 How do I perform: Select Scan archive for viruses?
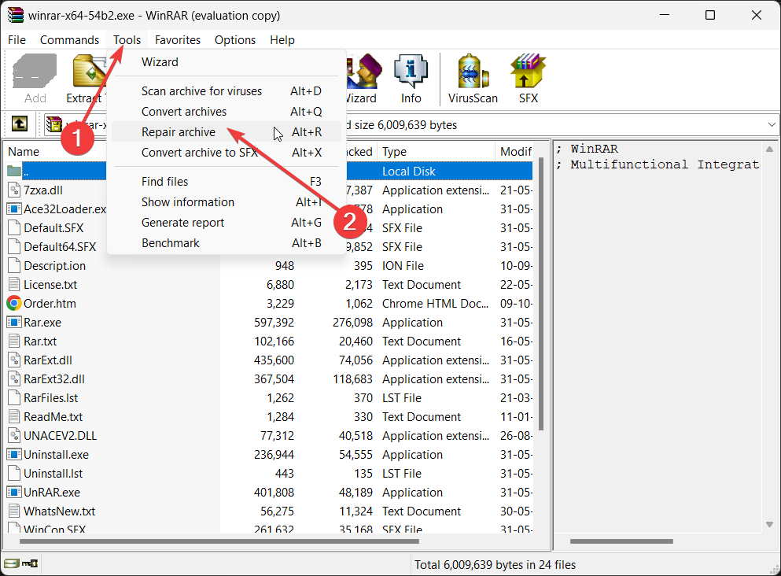pyautogui.click(x=227, y=91)
